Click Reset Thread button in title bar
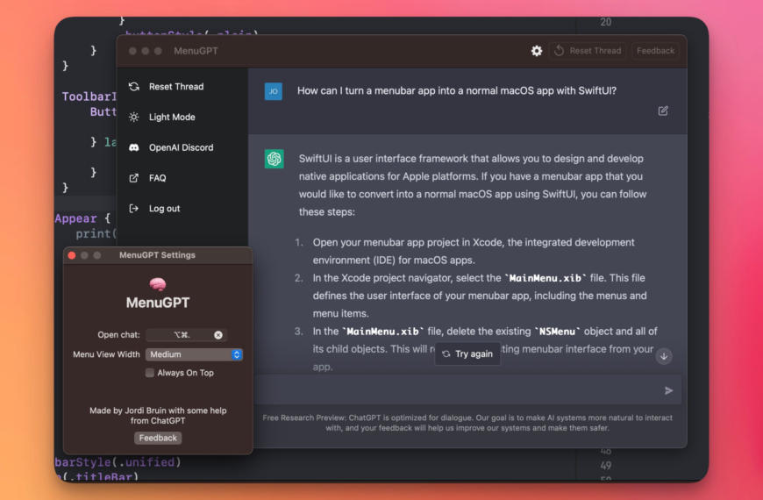Image resolution: width=763 pixels, height=500 pixels. (x=588, y=51)
